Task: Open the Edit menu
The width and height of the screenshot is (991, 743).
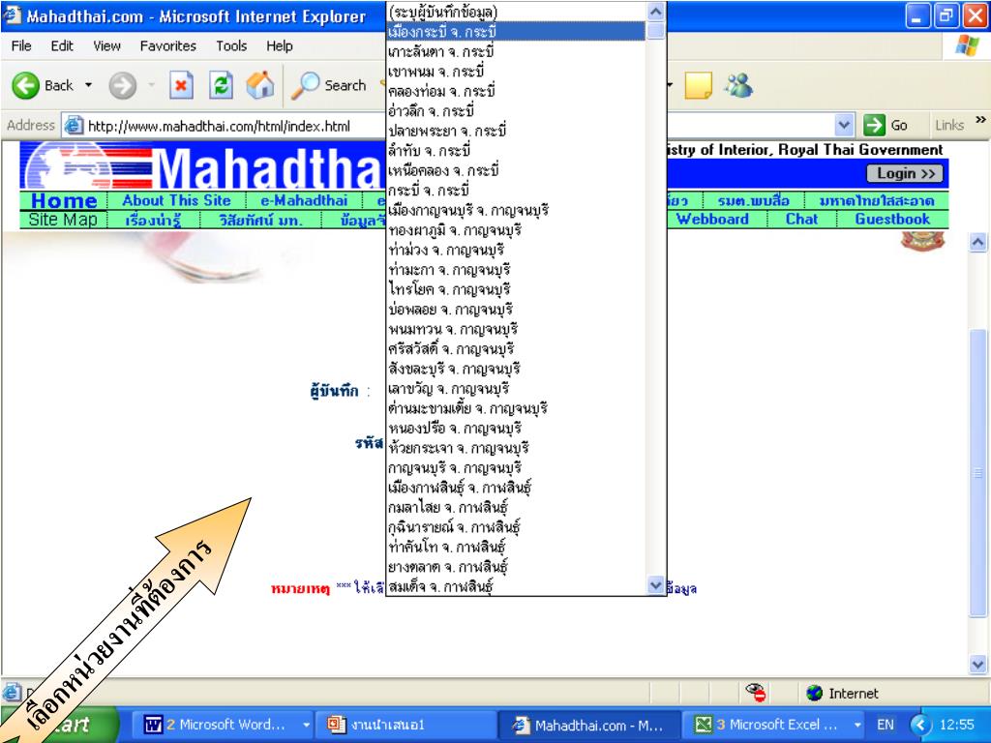Action: click(62, 46)
